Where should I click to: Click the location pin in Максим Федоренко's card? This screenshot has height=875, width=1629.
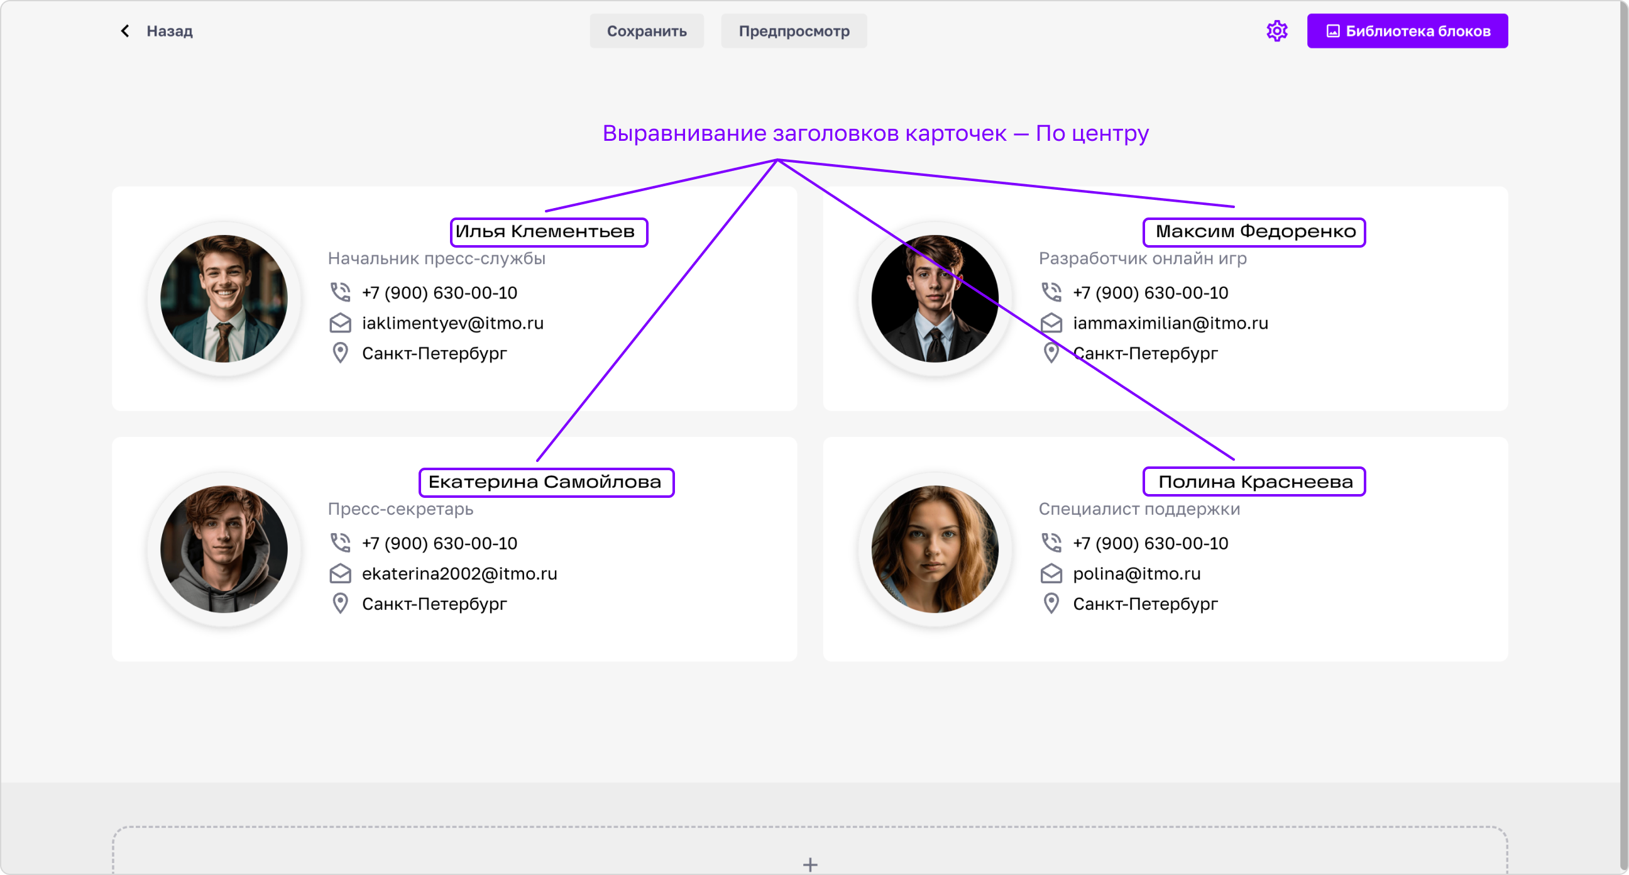click(x=1051, y=353)
